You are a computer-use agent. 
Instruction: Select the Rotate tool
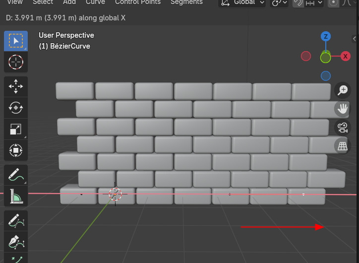(x=16, y=108)
